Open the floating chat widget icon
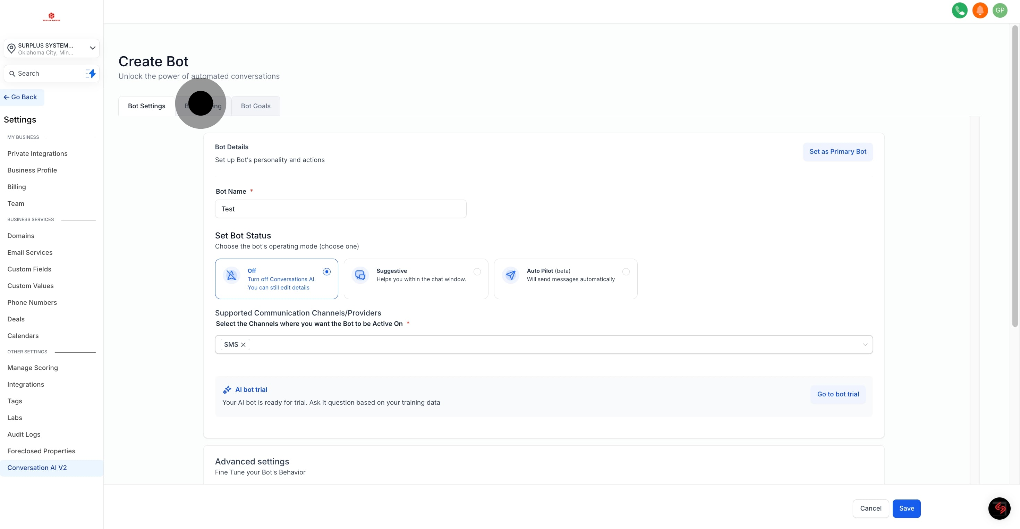Screen dimensions: 1020x529 [x=999, y=508]
